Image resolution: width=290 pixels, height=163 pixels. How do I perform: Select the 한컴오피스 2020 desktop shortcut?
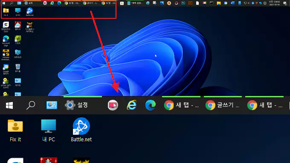tap(6, 27)
